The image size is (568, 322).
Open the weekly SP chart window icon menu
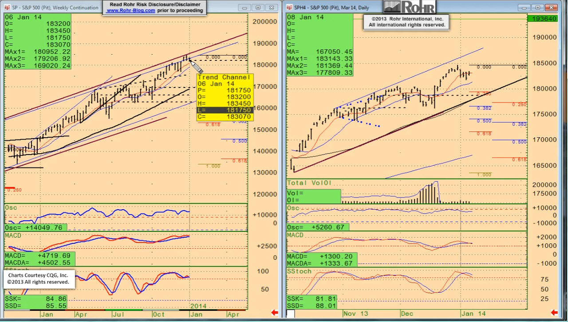[x=8, y=8]
